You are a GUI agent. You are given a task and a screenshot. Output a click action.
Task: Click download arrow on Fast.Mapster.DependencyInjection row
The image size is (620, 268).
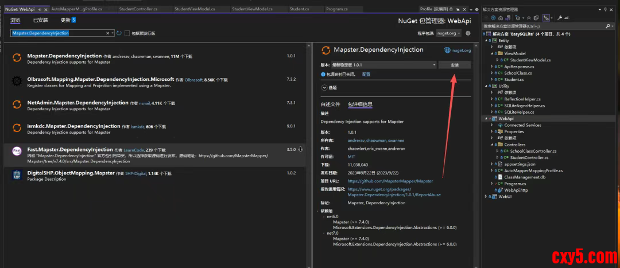(x=301, y=149)
